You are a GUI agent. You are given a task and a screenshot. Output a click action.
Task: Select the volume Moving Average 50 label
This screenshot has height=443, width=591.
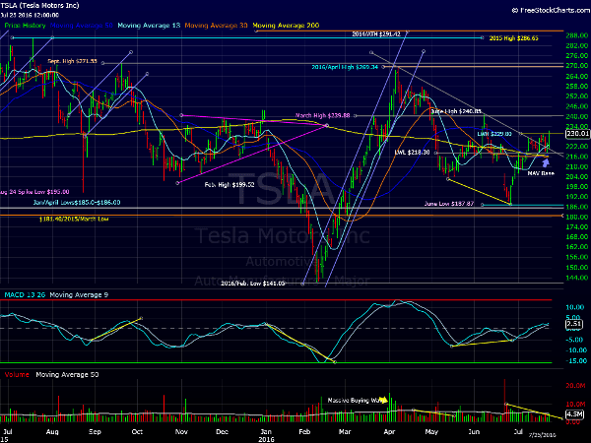click(x=67, y=374)
